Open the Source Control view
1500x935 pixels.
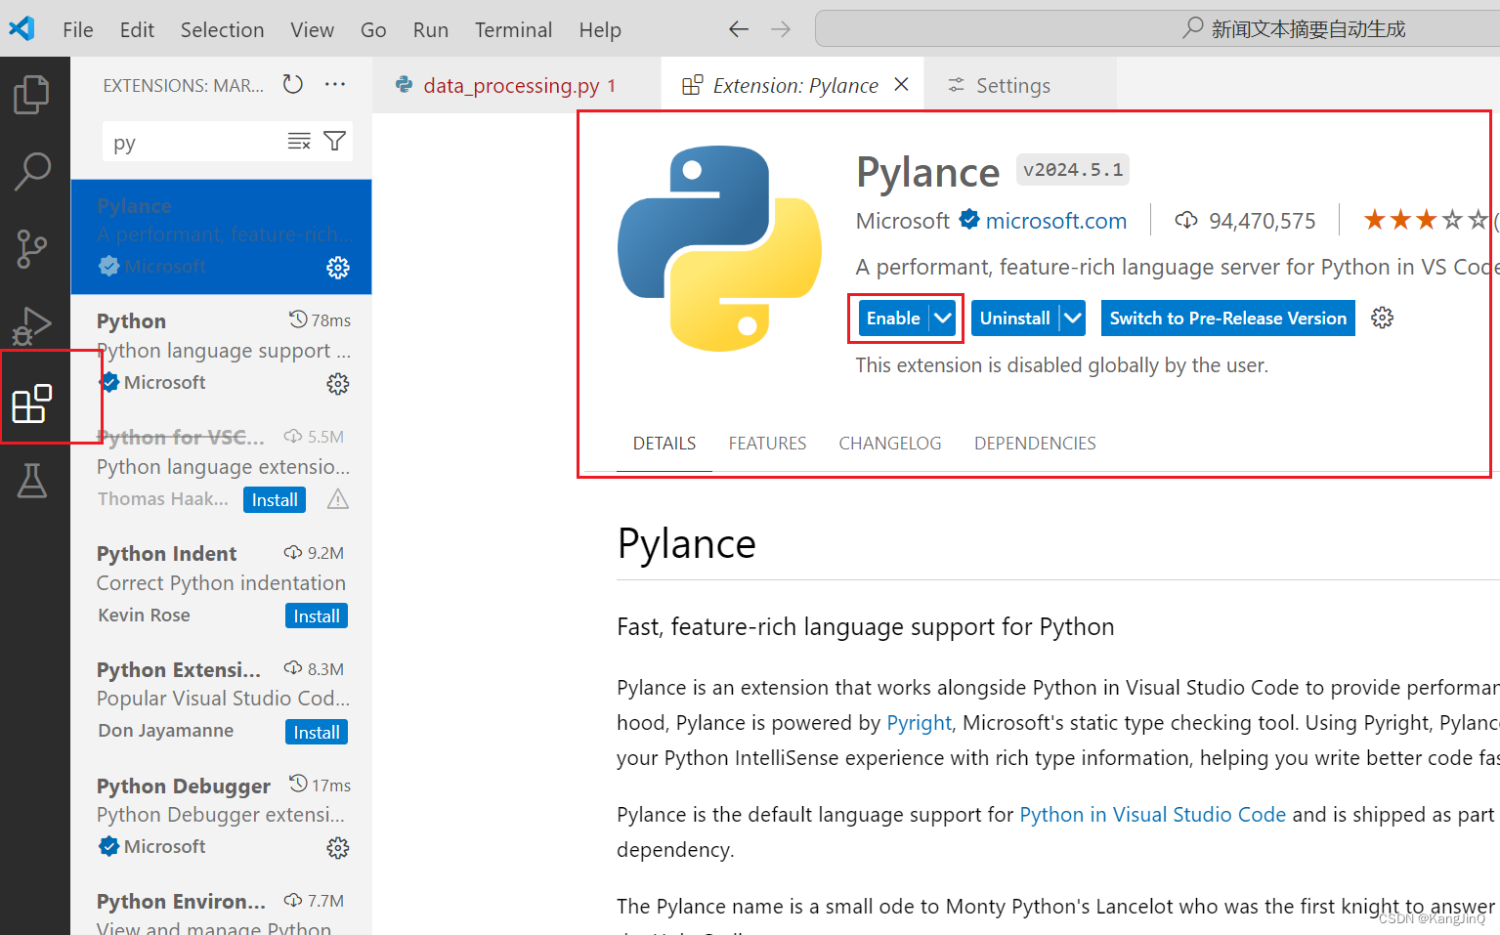pos(32,249)
